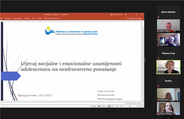Click the panel divider handle beside shared screen
Viewport: 184px width, 119px height.
tap(145, 60)
